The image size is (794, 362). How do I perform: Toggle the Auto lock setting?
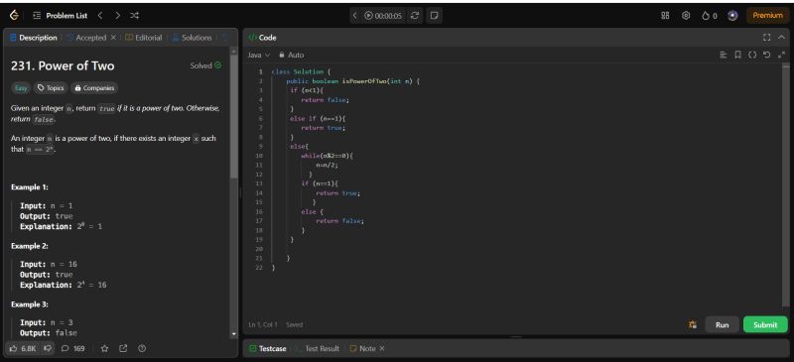pyautogui.click(x=292, y=55)
